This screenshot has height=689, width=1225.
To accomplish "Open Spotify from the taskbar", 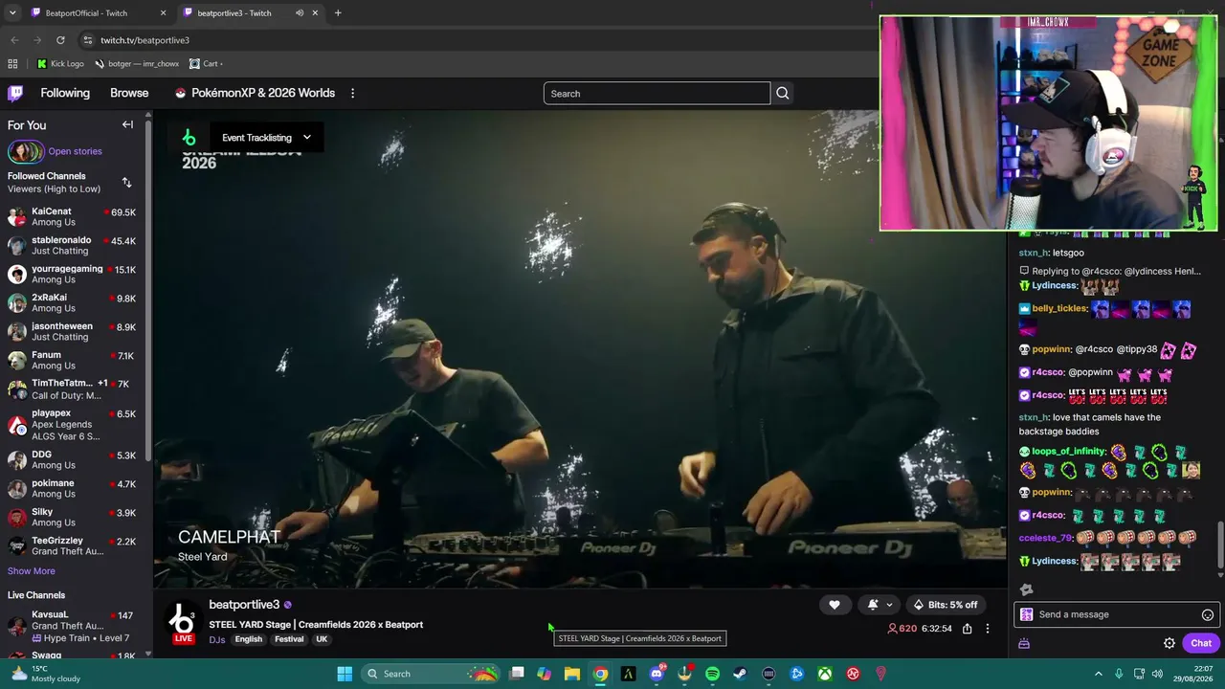I will pos(712,674).
